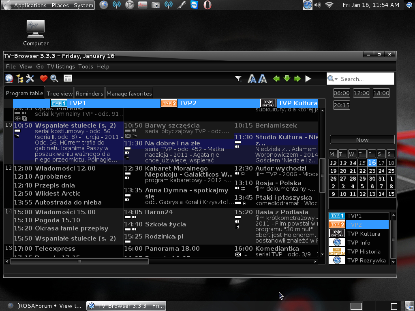Go to previous day with left green arrow
The image size is (415, 311).
(x=276, y=79)
